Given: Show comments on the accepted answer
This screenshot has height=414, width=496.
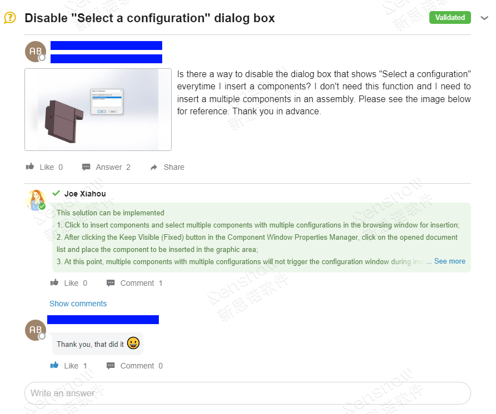Looking at the screenshot, I should [78, 304].
